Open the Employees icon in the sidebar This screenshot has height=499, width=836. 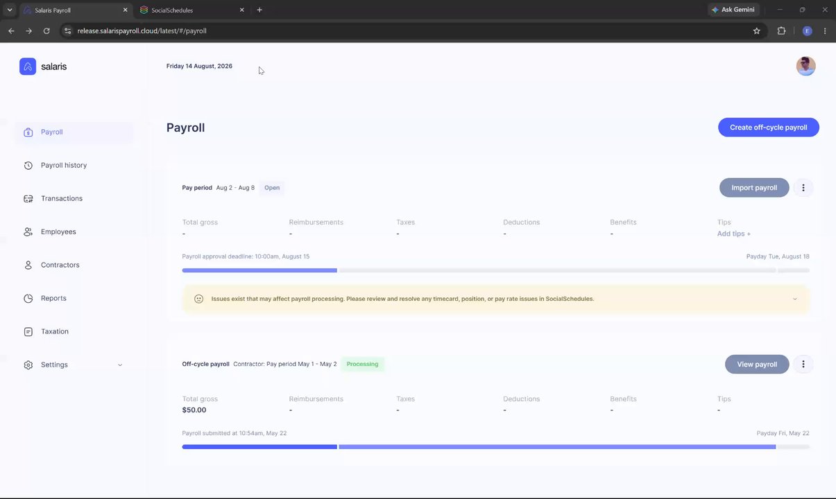28,232
